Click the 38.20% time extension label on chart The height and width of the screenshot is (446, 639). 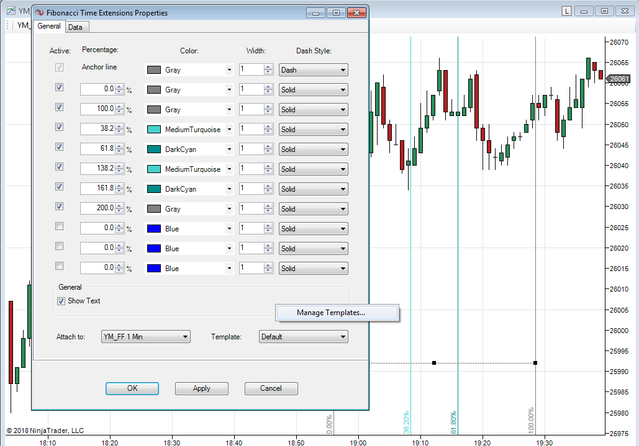pos(406,422)
